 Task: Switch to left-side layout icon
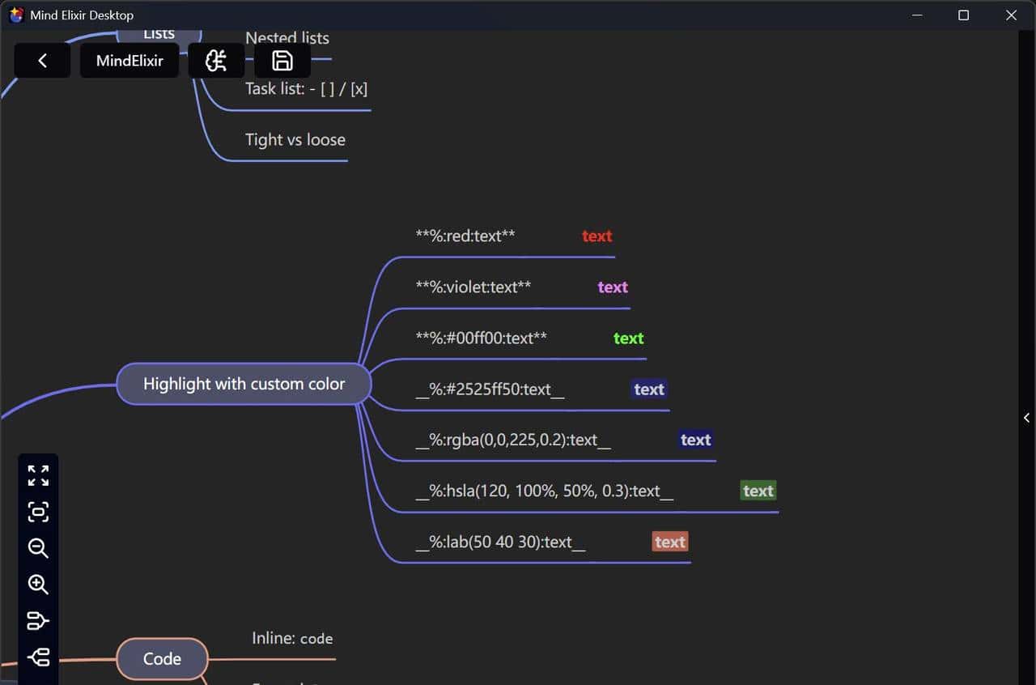click(38, 657)
